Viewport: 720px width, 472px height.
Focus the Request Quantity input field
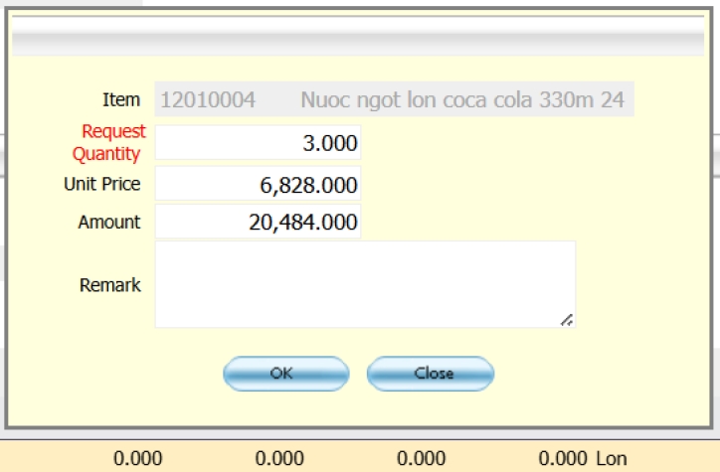258,143
